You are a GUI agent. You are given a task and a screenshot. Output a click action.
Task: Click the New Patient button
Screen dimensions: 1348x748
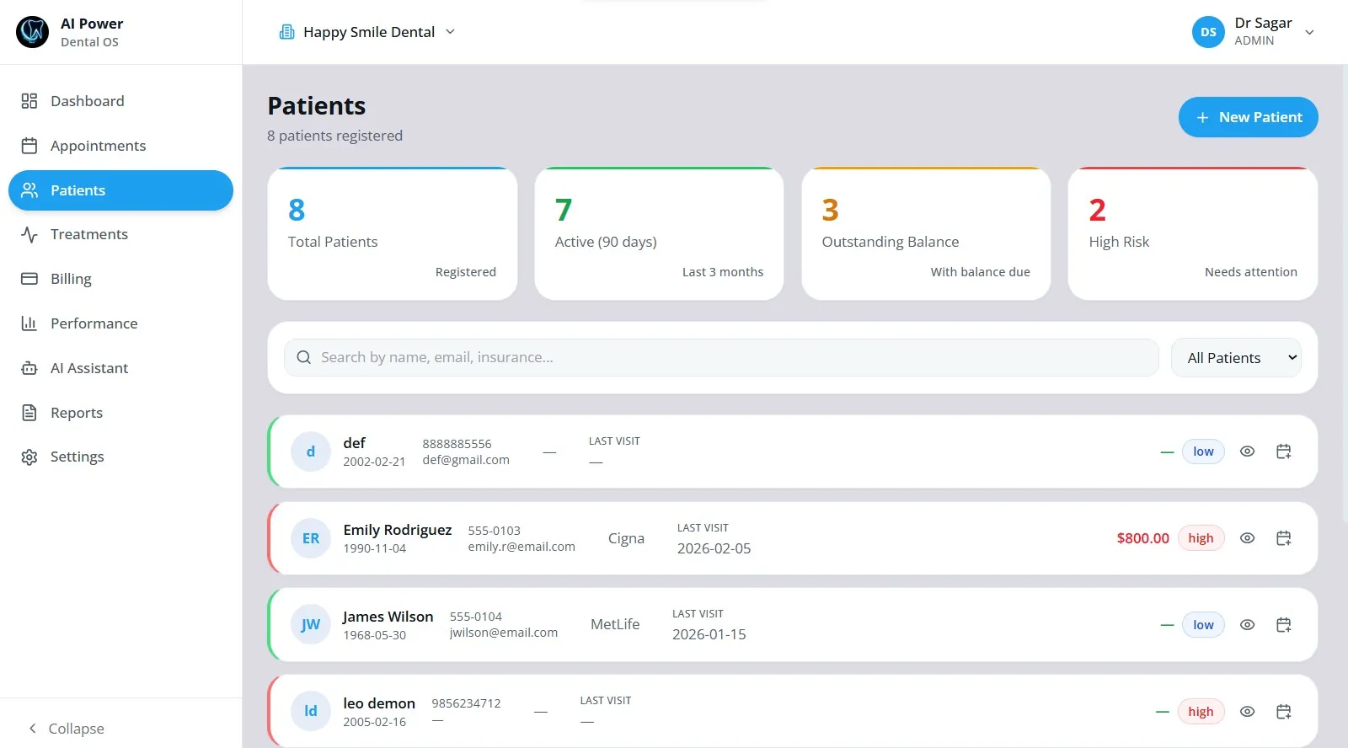click(1248, 117)
